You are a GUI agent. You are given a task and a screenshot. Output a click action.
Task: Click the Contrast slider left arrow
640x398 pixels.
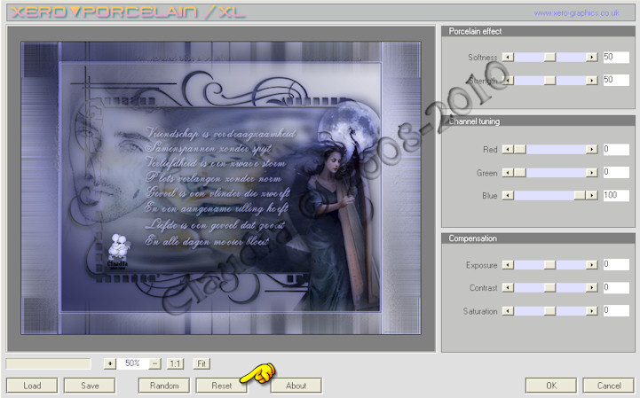[508, 288]
